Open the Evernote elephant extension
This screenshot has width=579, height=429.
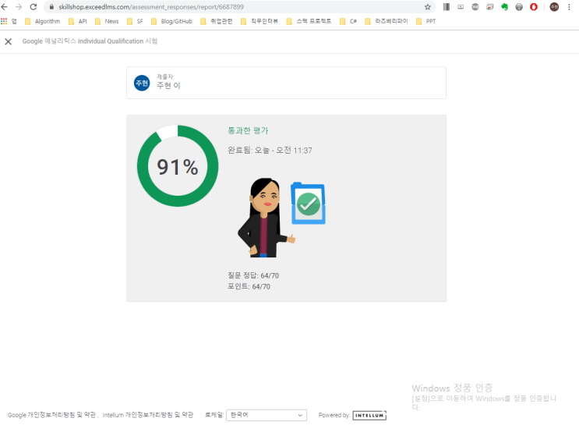[x=504, y=7]
